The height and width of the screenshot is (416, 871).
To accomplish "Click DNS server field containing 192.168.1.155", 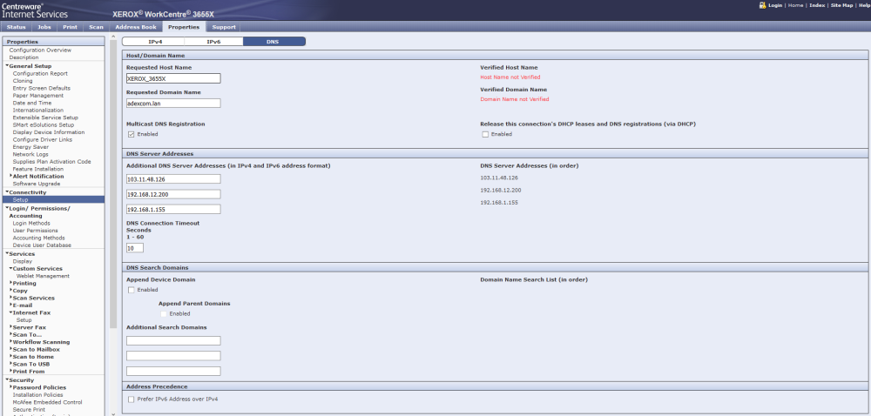I will coord(173,209).
